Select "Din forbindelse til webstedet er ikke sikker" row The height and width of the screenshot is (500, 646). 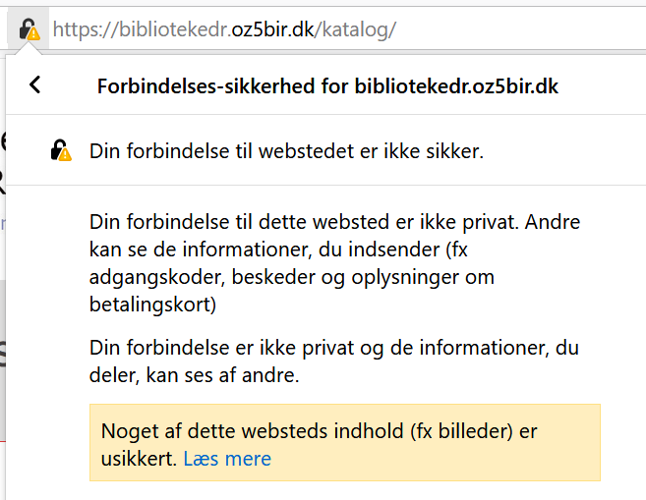(x=286, y=151)
